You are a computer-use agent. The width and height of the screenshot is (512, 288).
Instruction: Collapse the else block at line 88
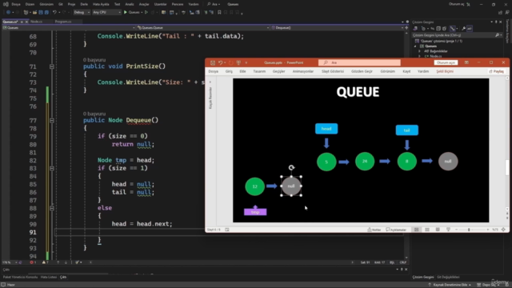click(x=51, y=208)
